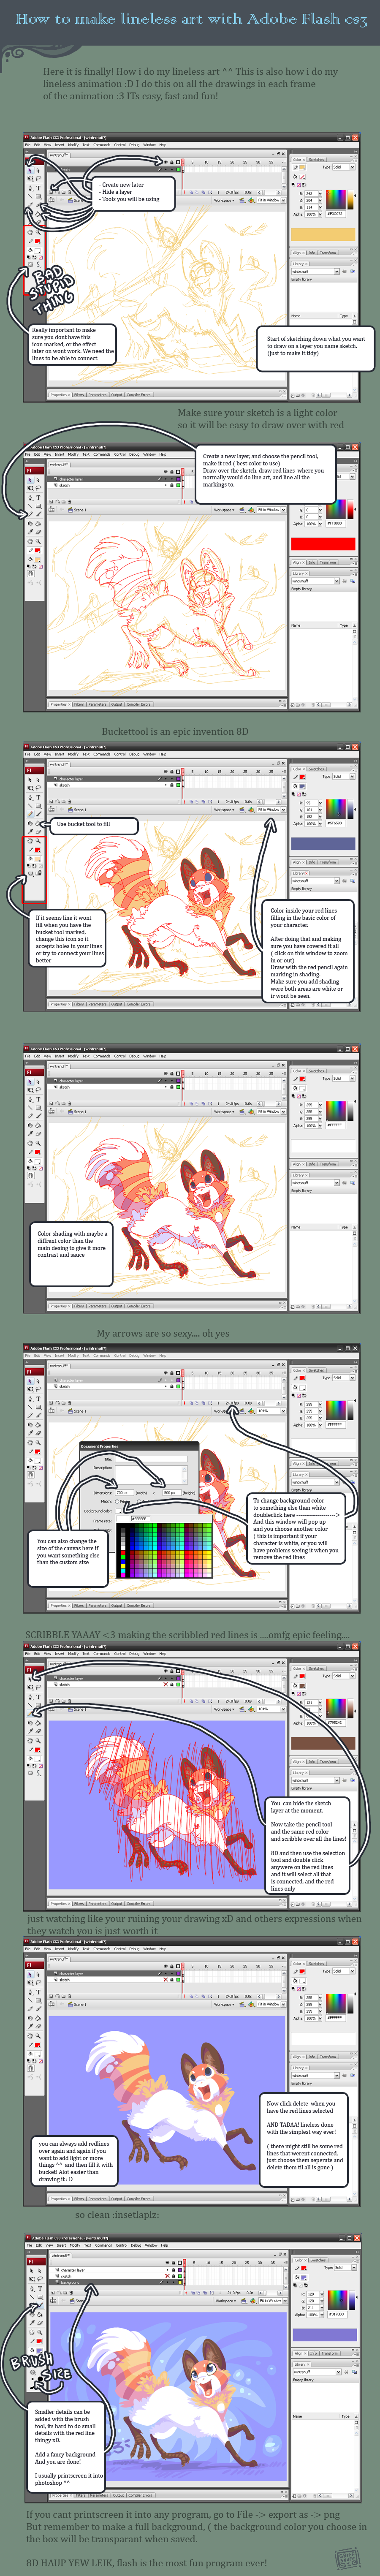The image size is (380, 2576).
Task: Click brightness slider in final window's Color panel
Action: point(353,2300)
